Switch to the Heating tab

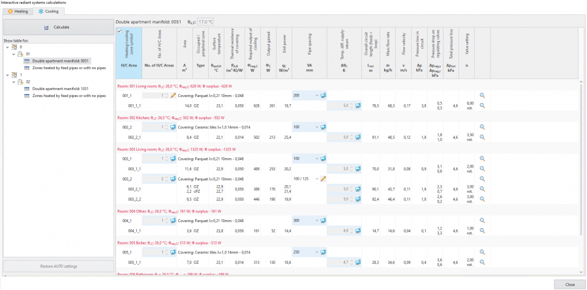(x=19, y=11)
